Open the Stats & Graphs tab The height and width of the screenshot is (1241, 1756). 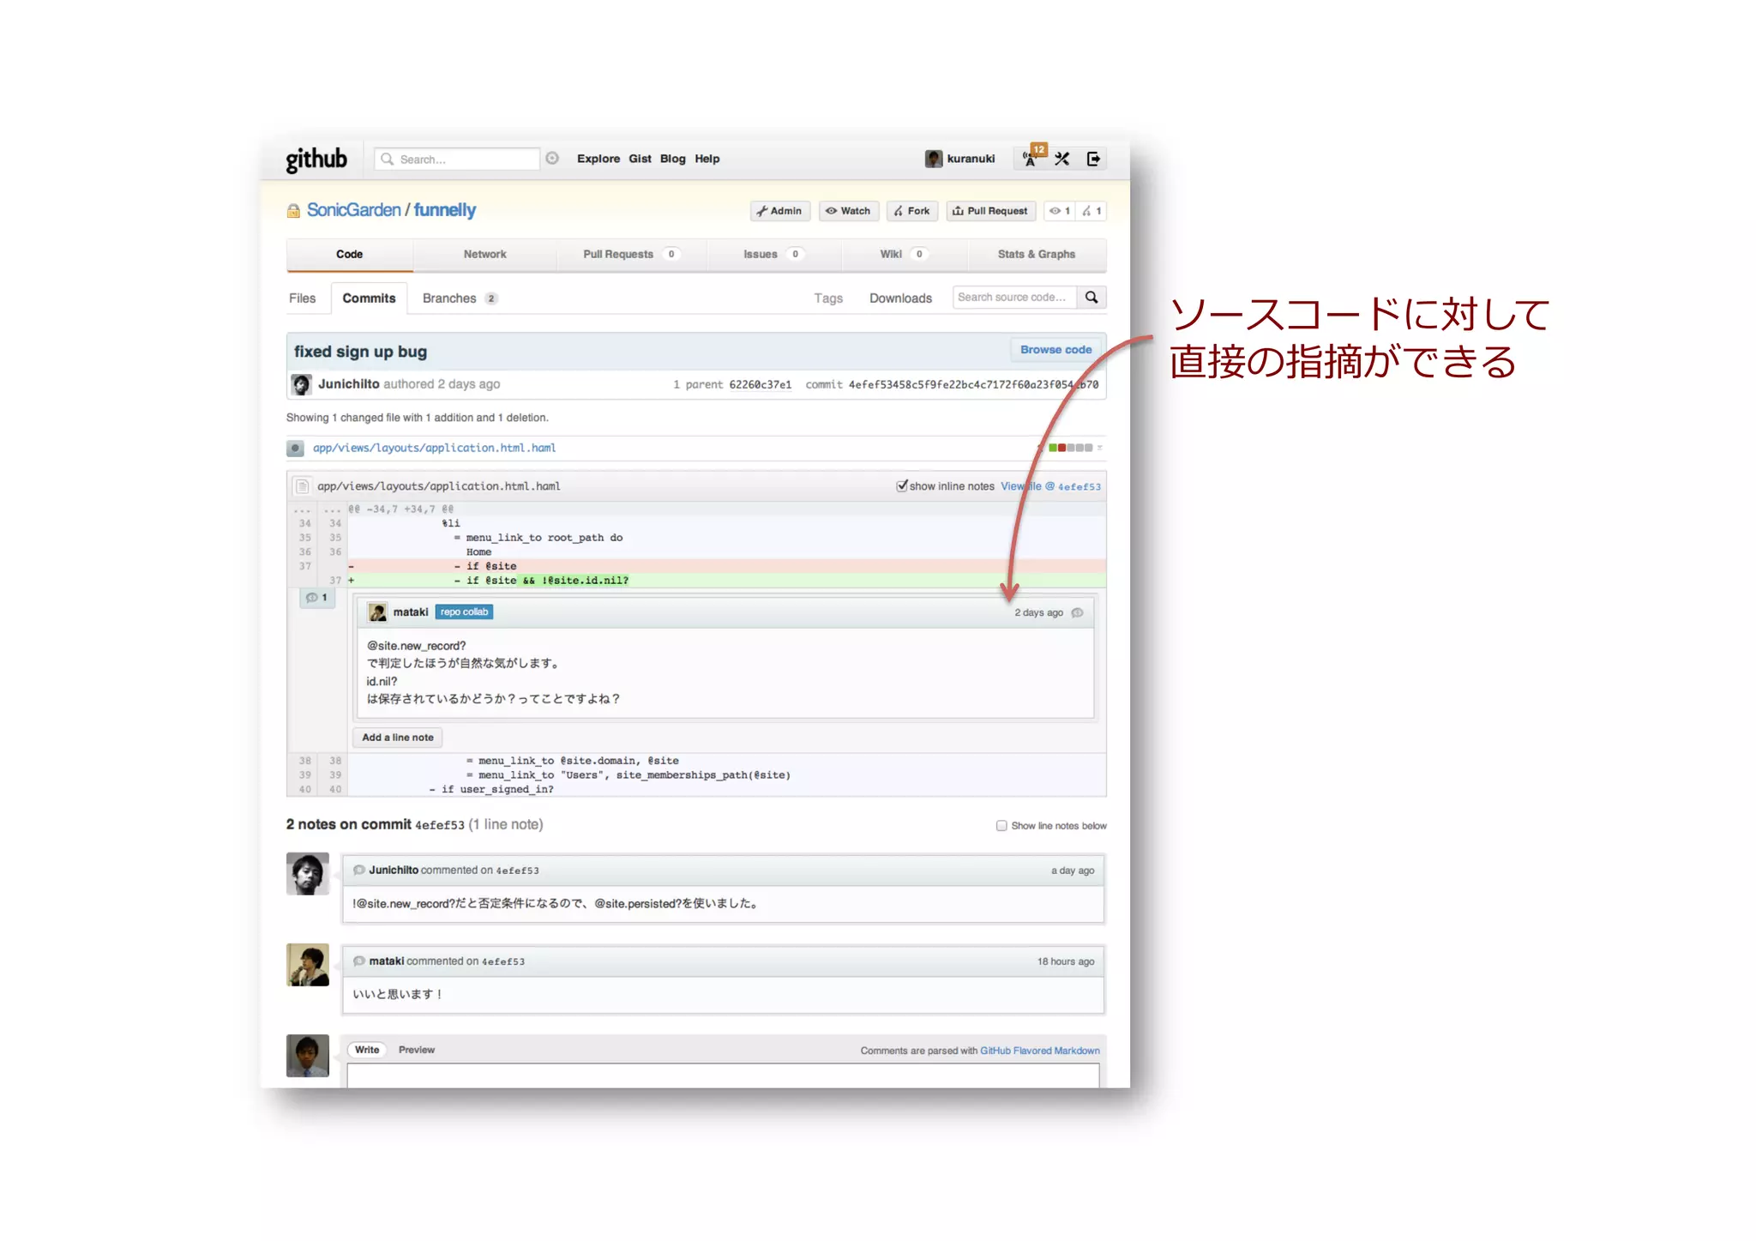[x=1037, y=255]
